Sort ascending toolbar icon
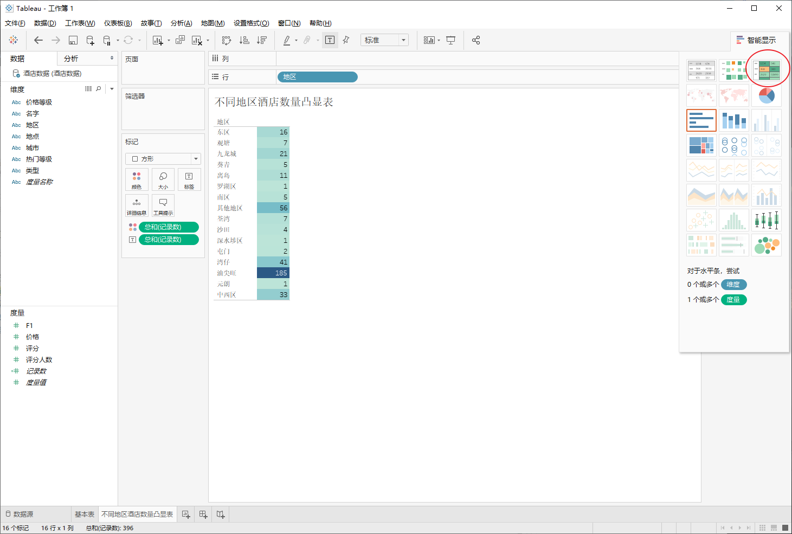Screen dimensions: 792x534 click(x=244, y=40)
